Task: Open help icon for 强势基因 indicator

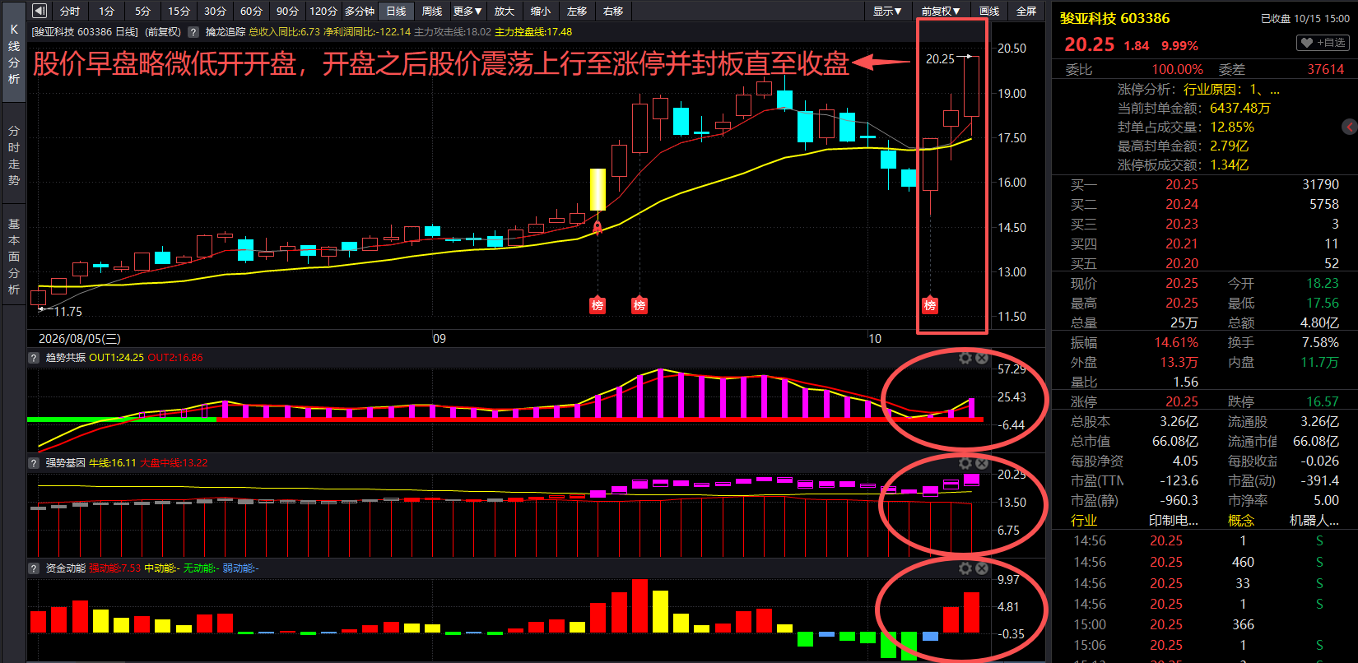Action: tap(34, 463)
